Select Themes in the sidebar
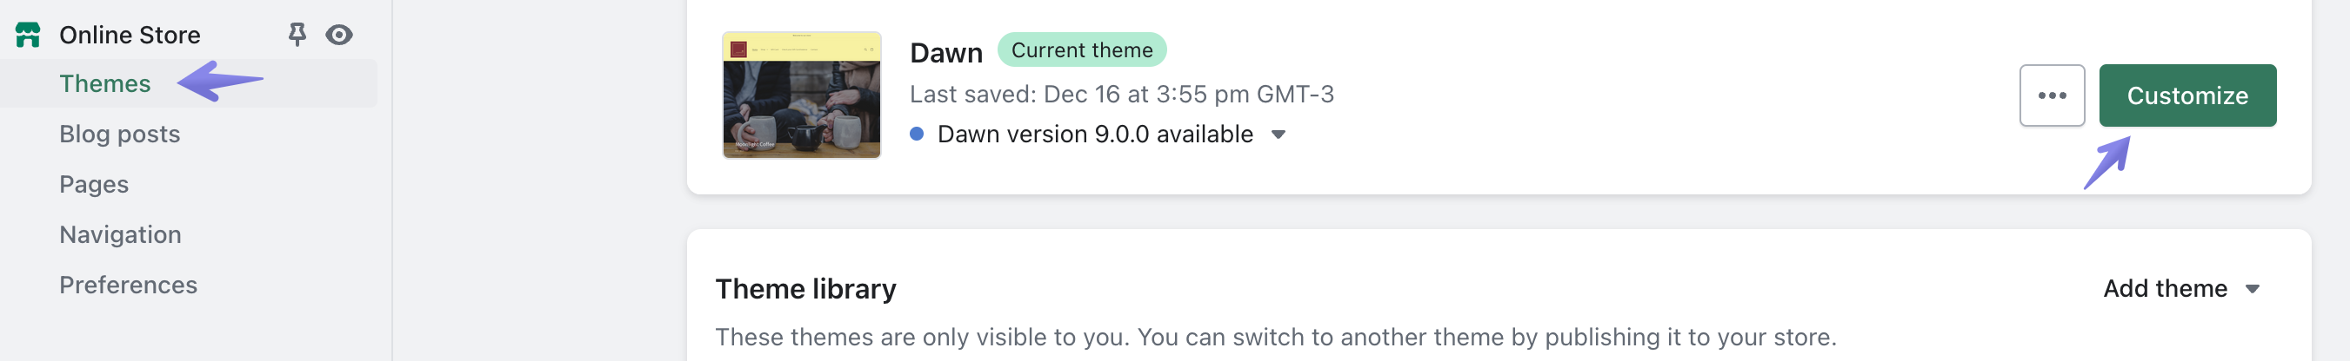This screenshot has height=361, width=2350. [105, 83]
